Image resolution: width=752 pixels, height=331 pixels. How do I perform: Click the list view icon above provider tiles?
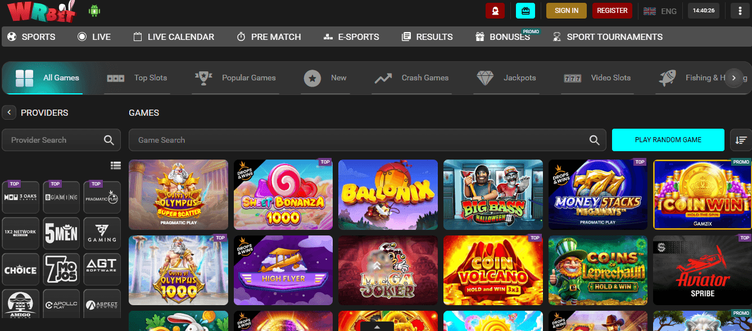pyautogui.click(x=116, y=165)
